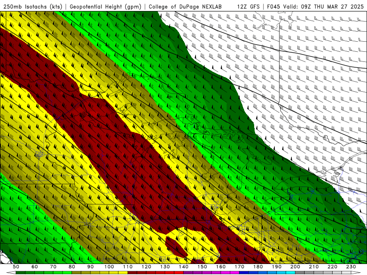The image size is (367, 275).
Task: Click the '250mb Isotachs (kts)' title text
Action: click(33, 6)
